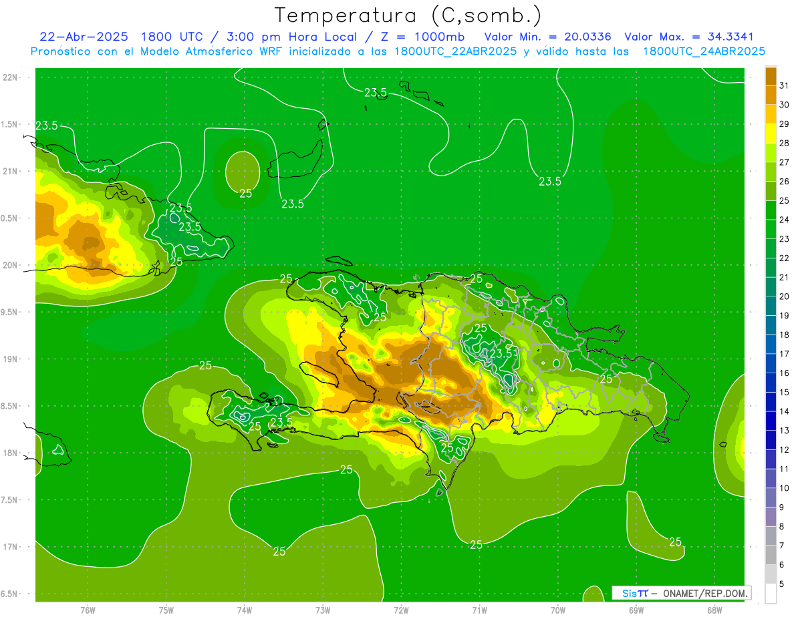The width and height of the screenshot is (802, 619).
Task: Click "Valor Max. = 34.3341" text
Action: (689, 37)
